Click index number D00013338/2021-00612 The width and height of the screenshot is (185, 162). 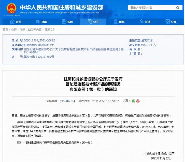(x=39, y=40)
